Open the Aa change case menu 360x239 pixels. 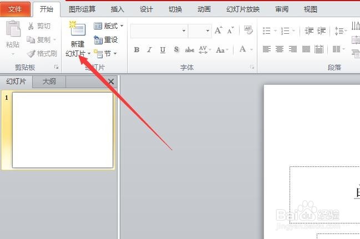point(222,50)
